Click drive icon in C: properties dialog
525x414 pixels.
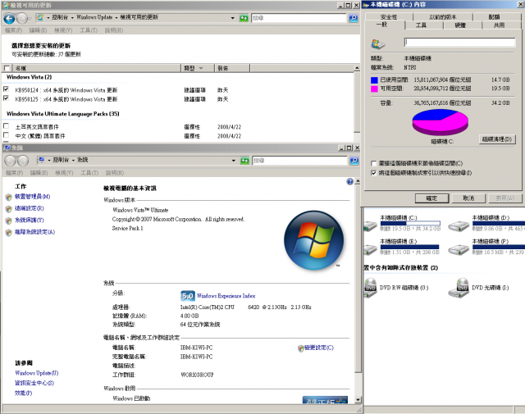(378, 43)
